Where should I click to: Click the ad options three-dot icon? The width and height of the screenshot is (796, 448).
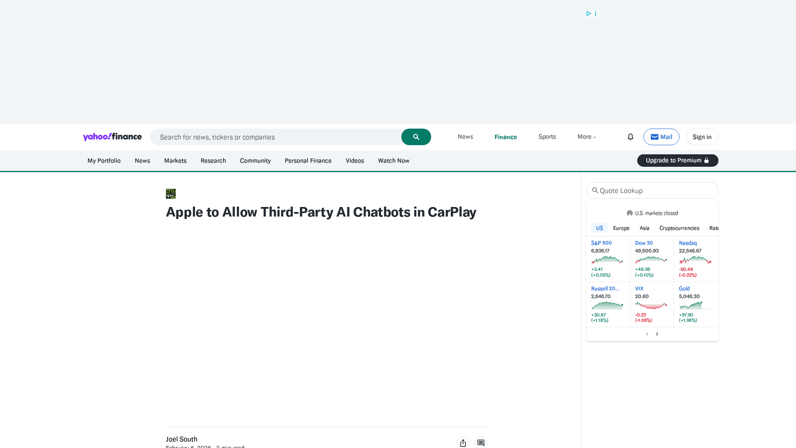point(596,14)
